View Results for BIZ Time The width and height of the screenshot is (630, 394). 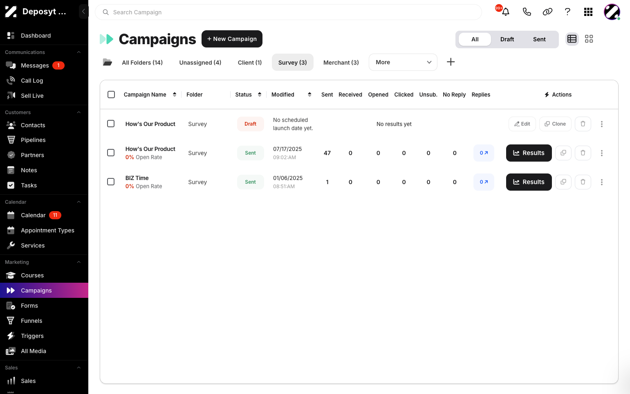[x=529, y=182]
